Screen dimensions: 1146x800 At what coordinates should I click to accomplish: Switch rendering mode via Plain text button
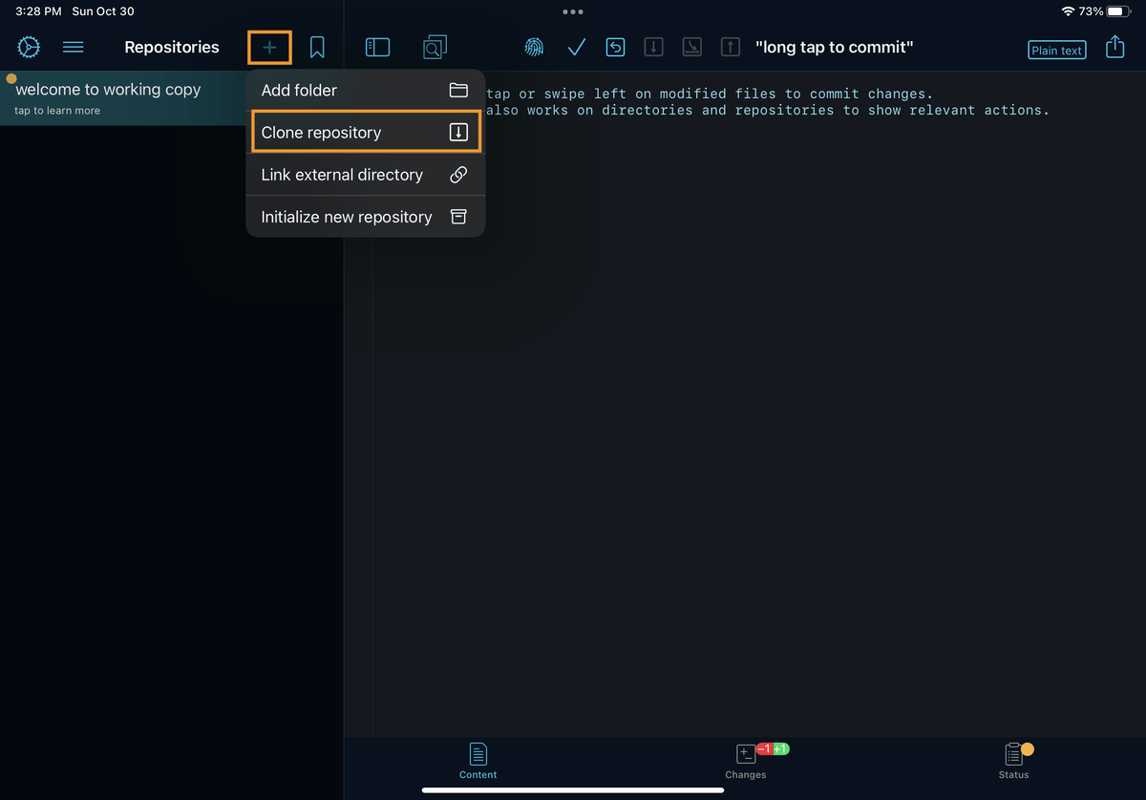(1056, 50)
